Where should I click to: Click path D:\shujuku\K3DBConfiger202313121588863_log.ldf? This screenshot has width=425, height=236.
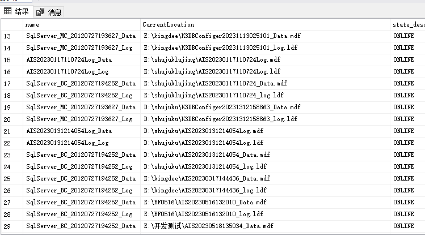pyautogui.click(x=220, y=119)
